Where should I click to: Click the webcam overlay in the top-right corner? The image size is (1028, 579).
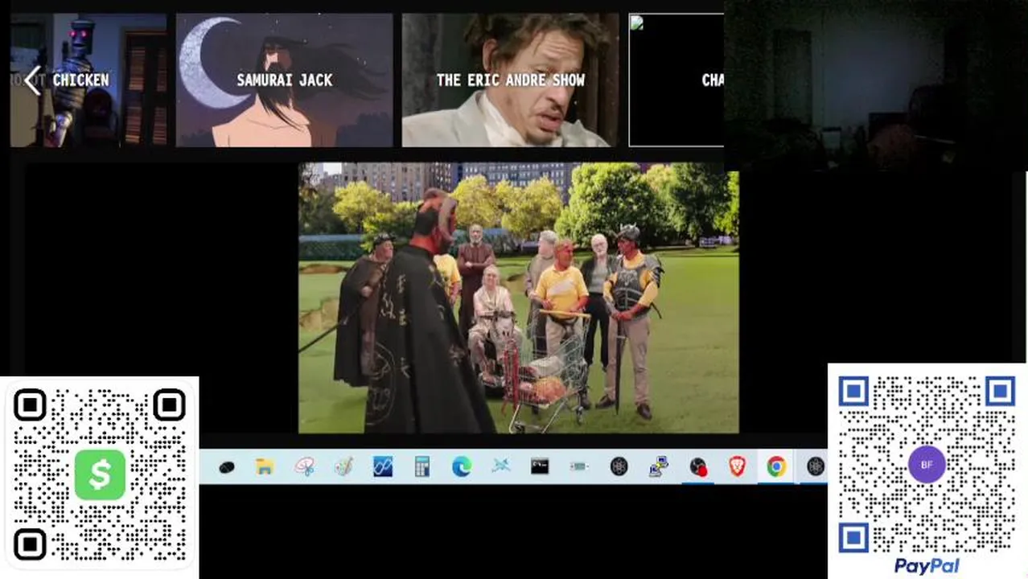(x=876, y=84)
